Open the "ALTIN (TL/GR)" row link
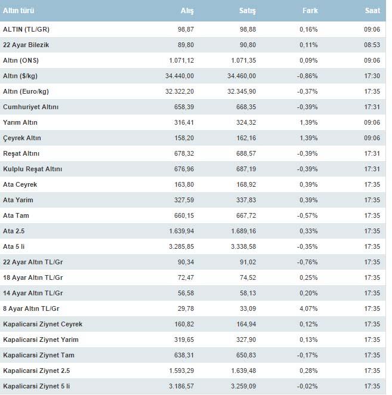The width and height of the screenshot is (392, 395). point(25,29)
